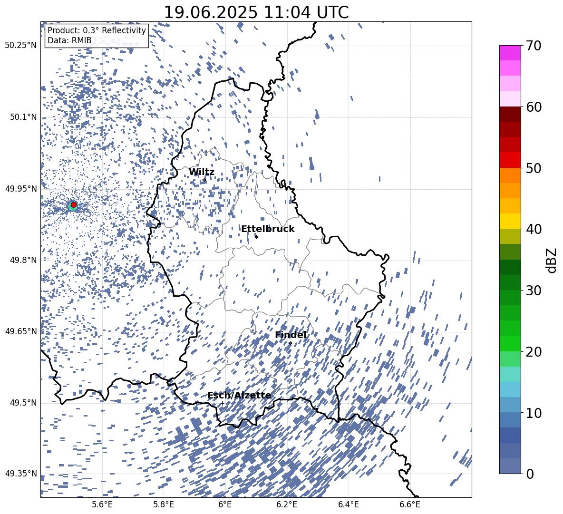The height and width of the screenshot is (514, 563).
Task: Click the Ettelbruck location cross marker
Action: (x=256, y=237)
